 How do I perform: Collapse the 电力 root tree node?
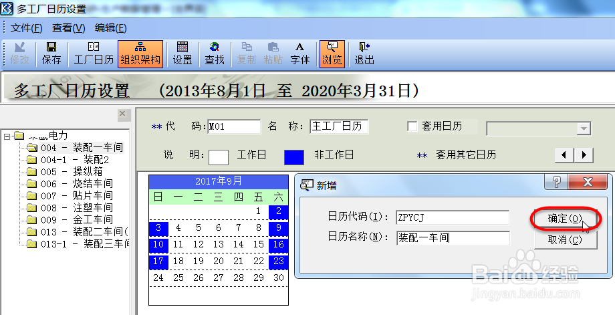[x=7, y=136]
